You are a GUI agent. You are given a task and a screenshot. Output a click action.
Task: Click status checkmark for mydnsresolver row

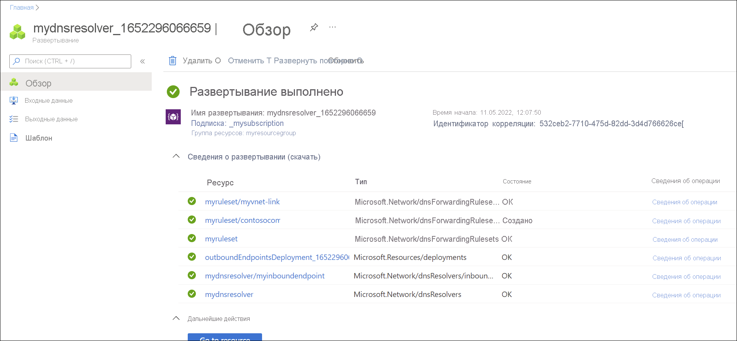pyautogui.click(x=192, y=294)
